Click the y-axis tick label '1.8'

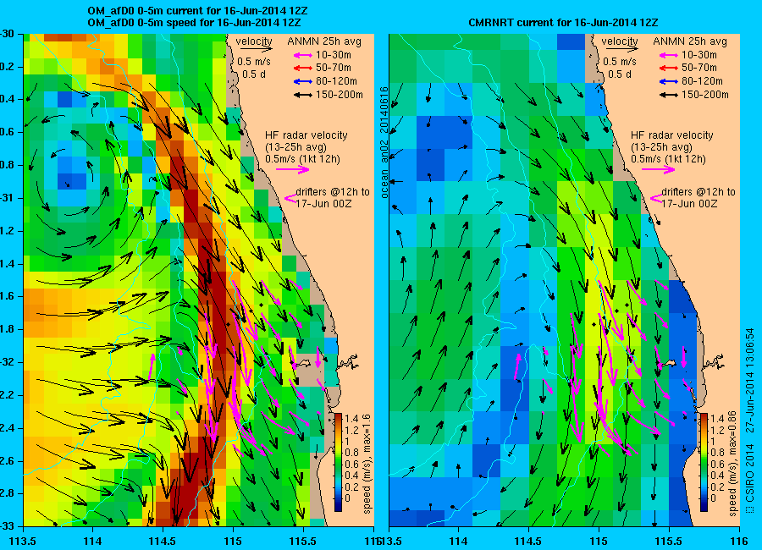8,329
